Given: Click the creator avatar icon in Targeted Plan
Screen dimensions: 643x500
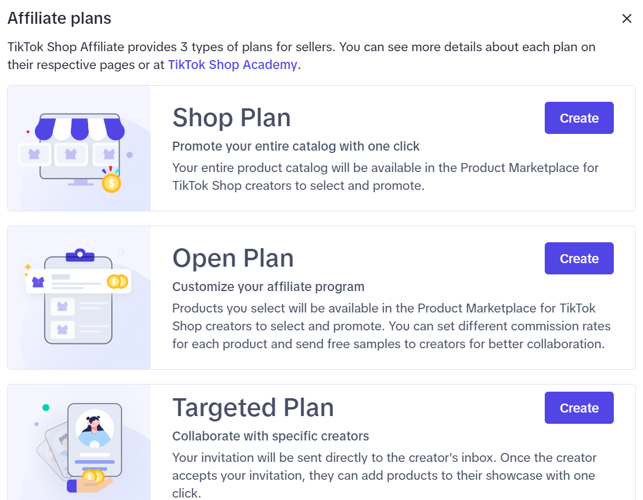Looking at the screenshot, I should tap(95, 429).
